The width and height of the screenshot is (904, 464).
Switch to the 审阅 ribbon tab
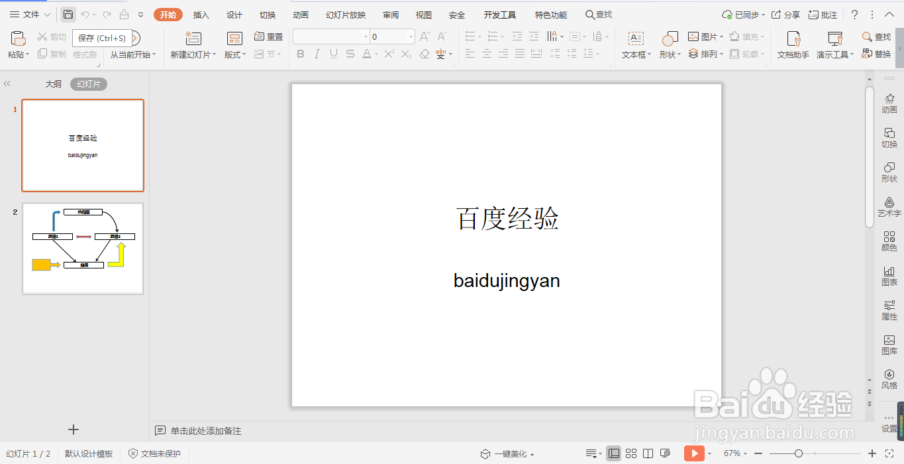point(391,15)
